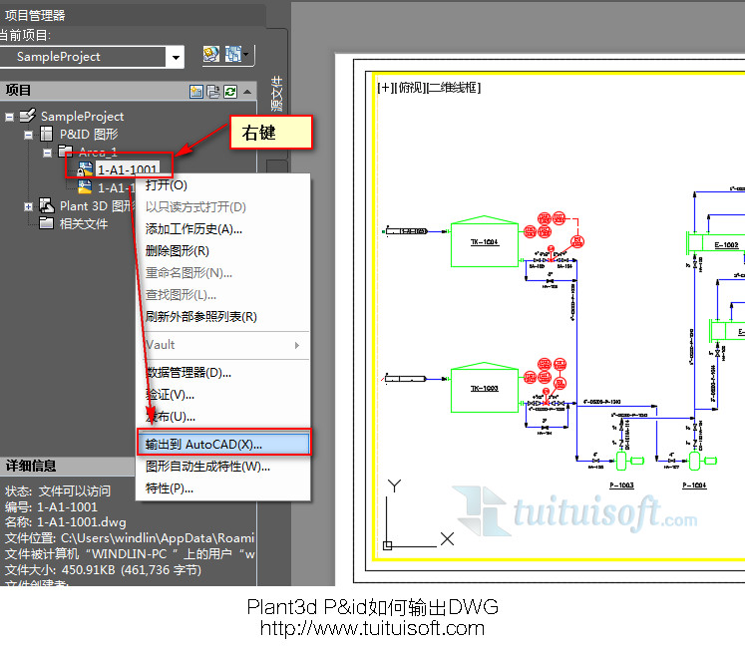Choose 添加工作历史(A)... in context menu
This screenshot has width=745, height=650.
[x=193, y=228]
